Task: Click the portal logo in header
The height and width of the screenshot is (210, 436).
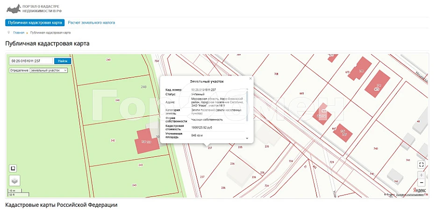Action: 12,9
